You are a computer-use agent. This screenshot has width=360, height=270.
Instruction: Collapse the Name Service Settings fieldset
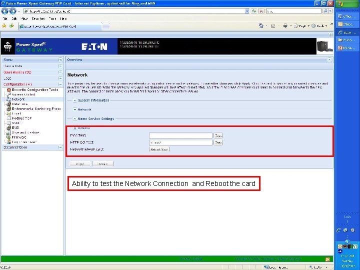point(75,118)
